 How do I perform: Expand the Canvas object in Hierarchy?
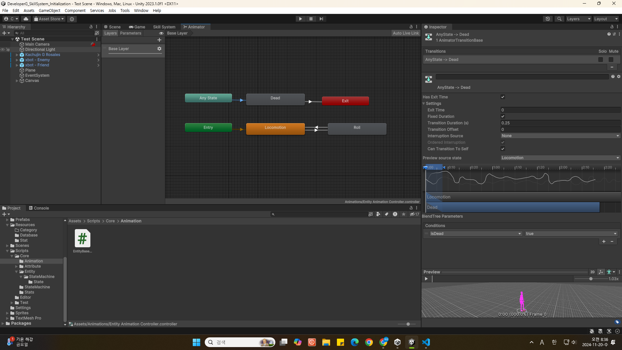click(x=17, y=81)
